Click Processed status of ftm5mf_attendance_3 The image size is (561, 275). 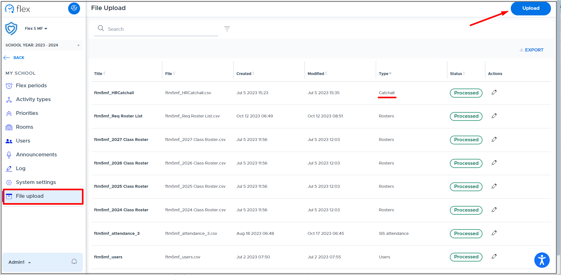(x=466, y=234)
